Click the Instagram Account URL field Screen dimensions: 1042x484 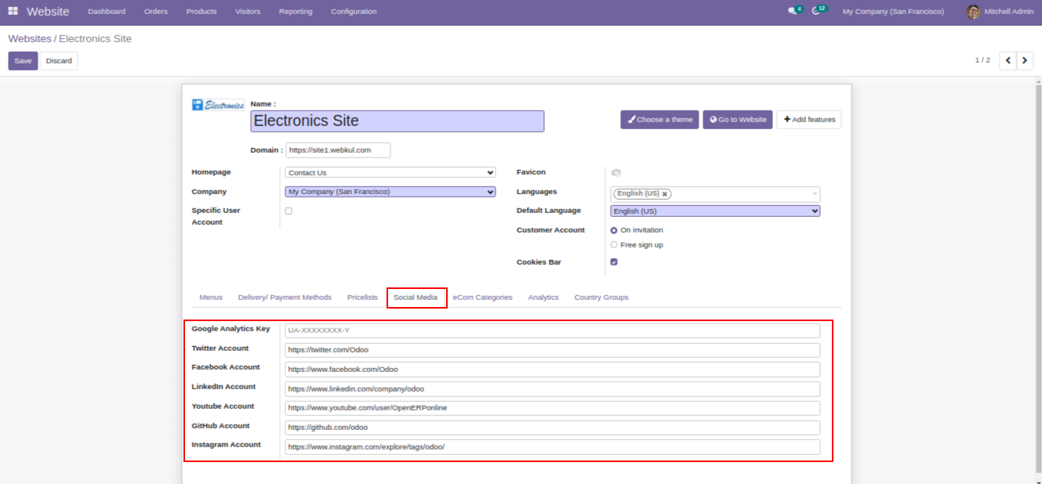click(552, 446)
